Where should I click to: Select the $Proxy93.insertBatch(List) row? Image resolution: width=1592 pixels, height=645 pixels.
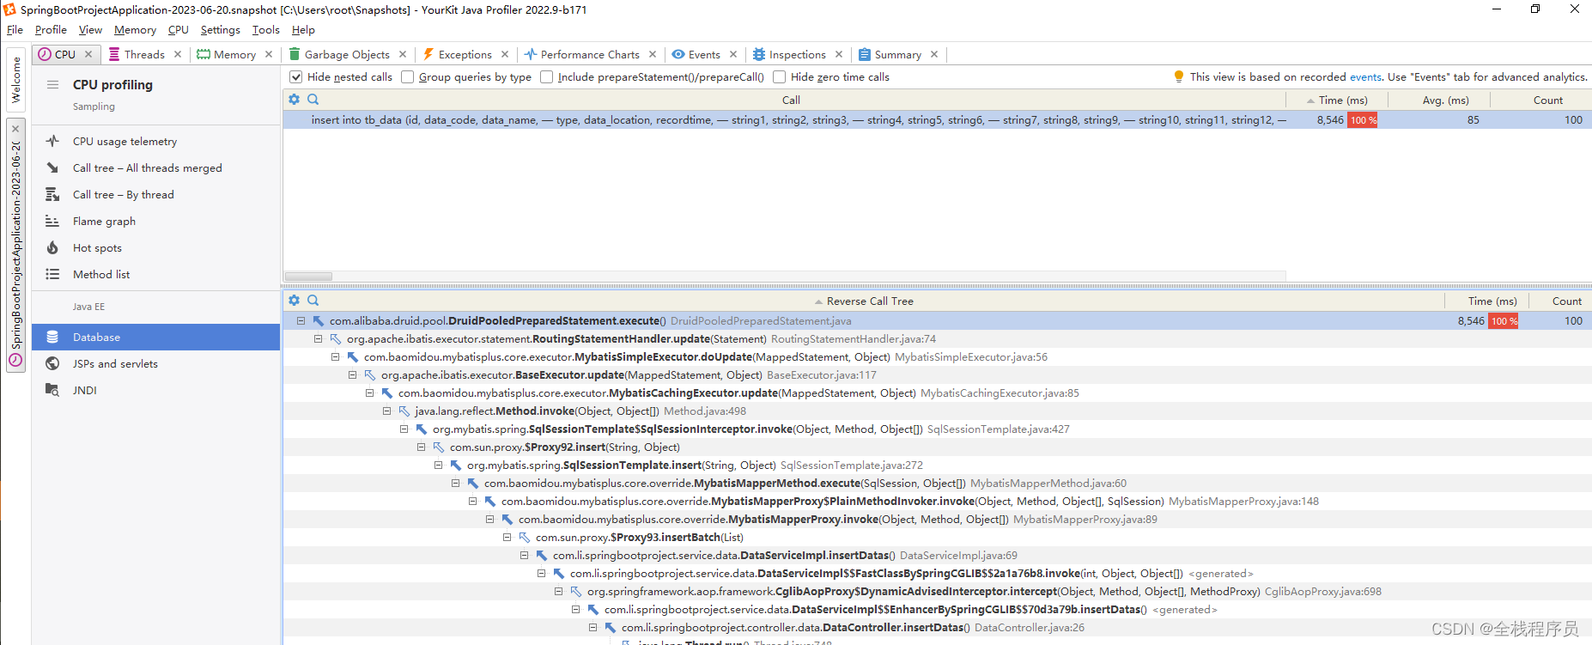click(938, 537)
